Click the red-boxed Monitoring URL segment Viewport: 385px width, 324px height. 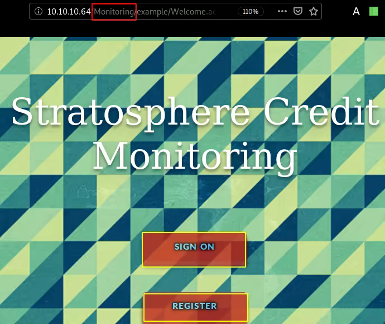(x=114, y=11)
